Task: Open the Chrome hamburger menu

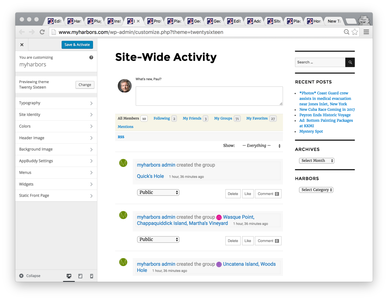Action: 366,32
